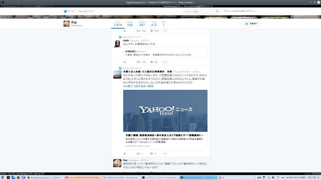Screen dimensions: 321x180
Task: Click Kay's avatar on the bottom tweet
Action: point(117,163)
